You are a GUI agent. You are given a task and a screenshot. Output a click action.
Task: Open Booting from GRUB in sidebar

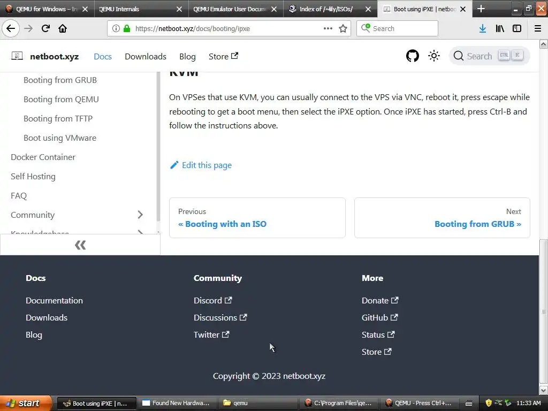[x=60, y=80]
